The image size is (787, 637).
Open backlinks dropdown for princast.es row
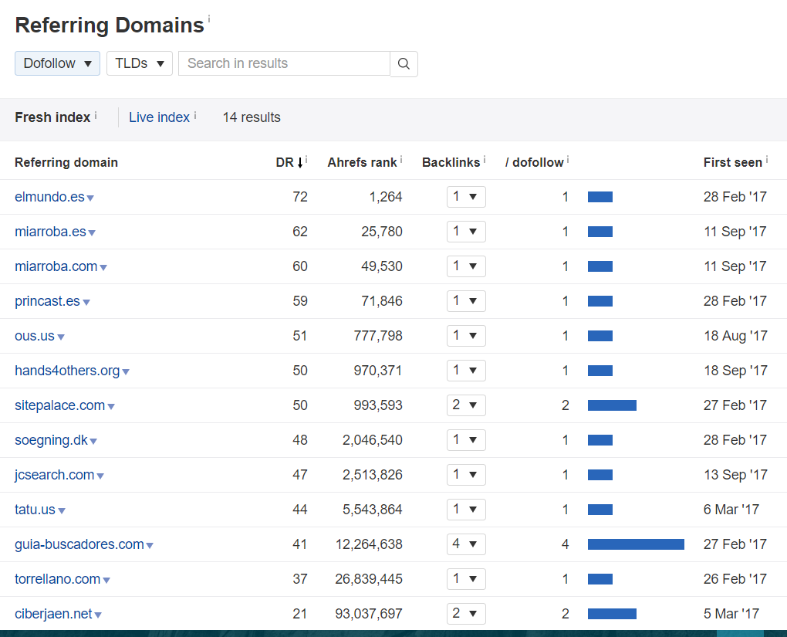466,301
